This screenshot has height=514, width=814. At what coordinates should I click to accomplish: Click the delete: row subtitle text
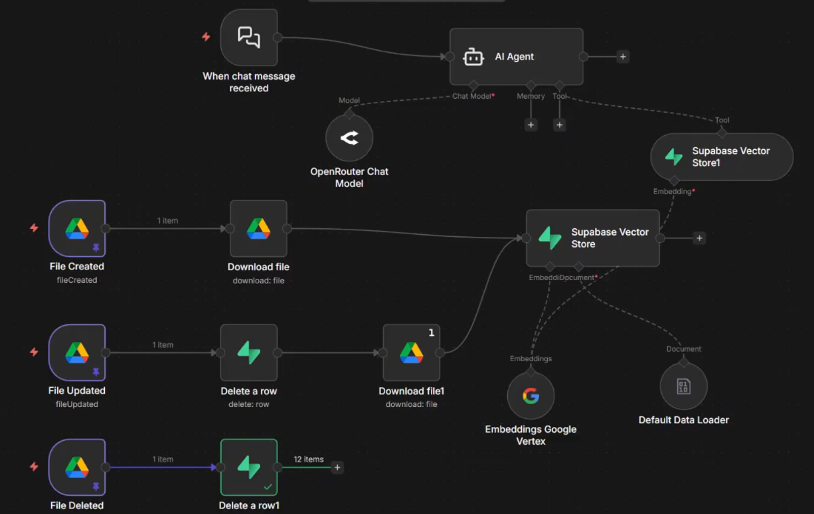point(249,404)
